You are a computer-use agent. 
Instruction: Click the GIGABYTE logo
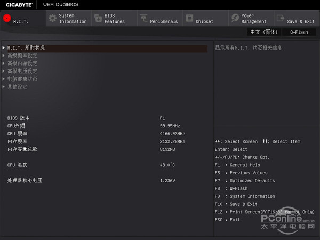tap(17, 4)
